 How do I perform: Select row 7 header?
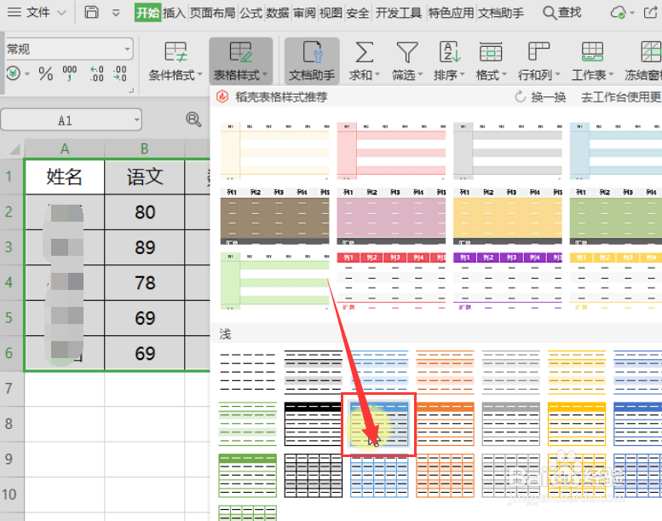coord(12,389)
